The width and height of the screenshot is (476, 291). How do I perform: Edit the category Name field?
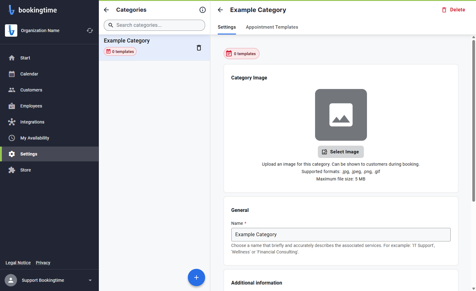pos(341,235)
